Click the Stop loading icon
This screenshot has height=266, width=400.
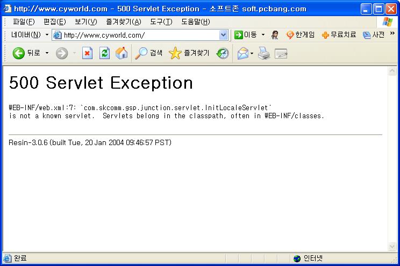pyautogui.click(x=87, y=53)
